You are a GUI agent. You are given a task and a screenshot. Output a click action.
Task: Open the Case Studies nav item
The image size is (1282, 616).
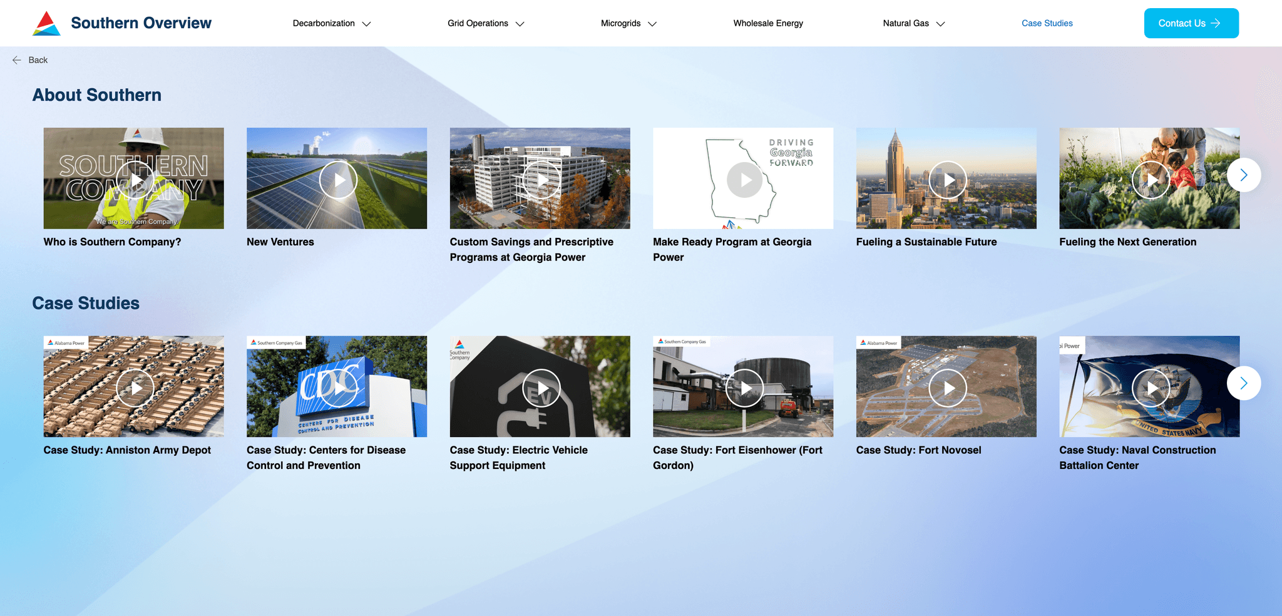click(x=1047, y=23)
